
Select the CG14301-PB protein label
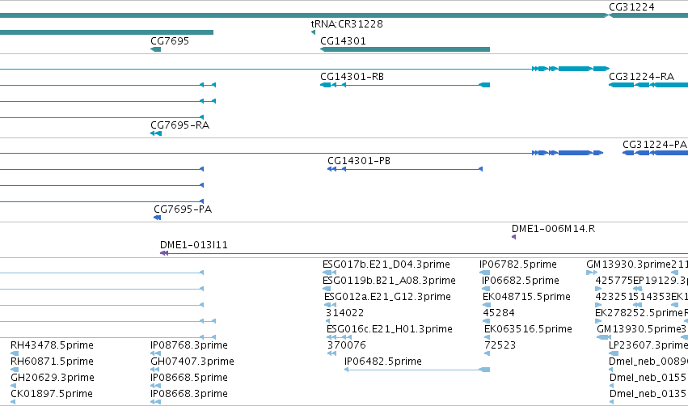coord(359,161)
